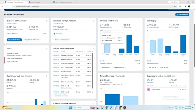Click the tallest bar in Invoices chart

click(x=129, y=44)
